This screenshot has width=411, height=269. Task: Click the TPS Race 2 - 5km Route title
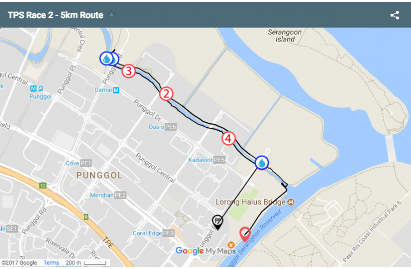(x=55, y=15)
